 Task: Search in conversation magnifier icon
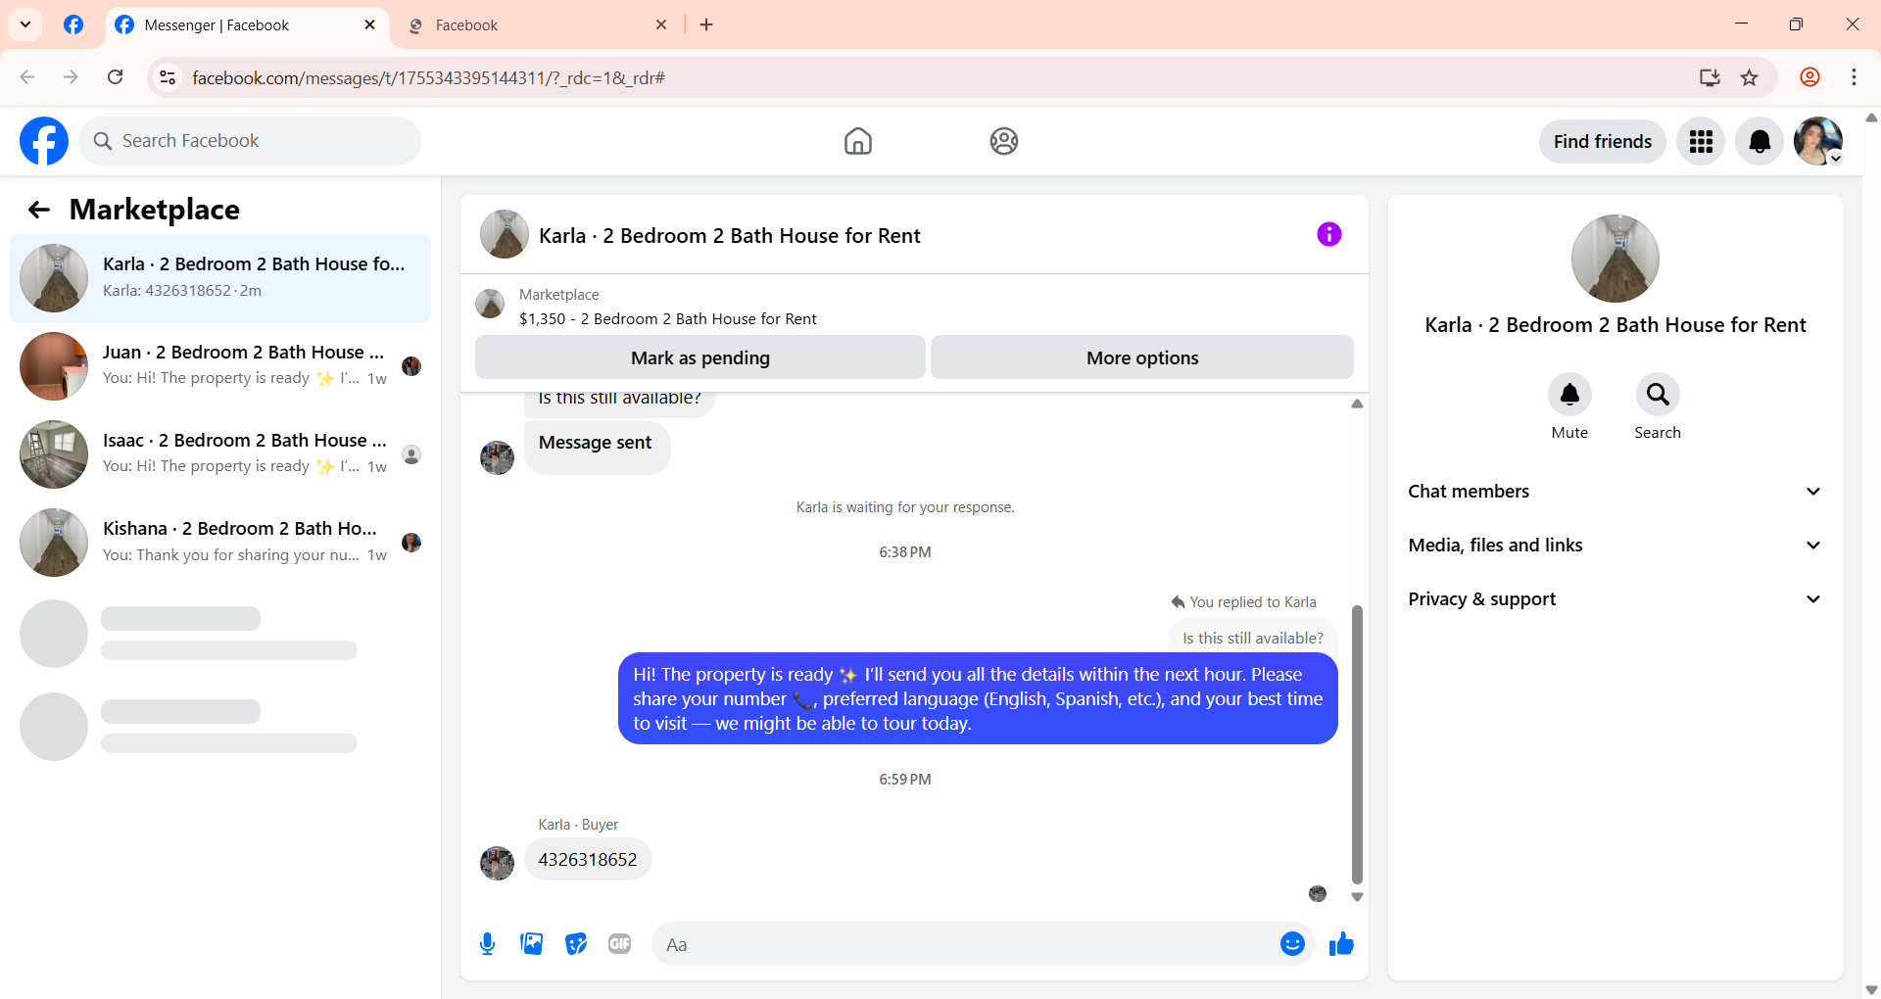pos(1658,395)
